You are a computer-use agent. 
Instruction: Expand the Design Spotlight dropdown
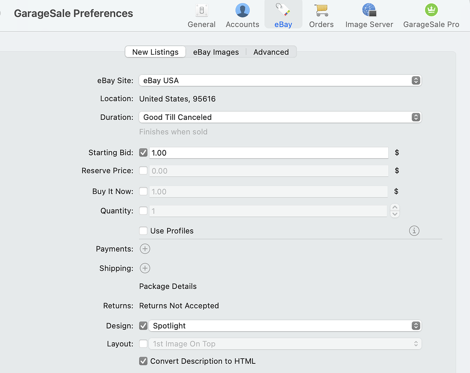coord(285,326)
